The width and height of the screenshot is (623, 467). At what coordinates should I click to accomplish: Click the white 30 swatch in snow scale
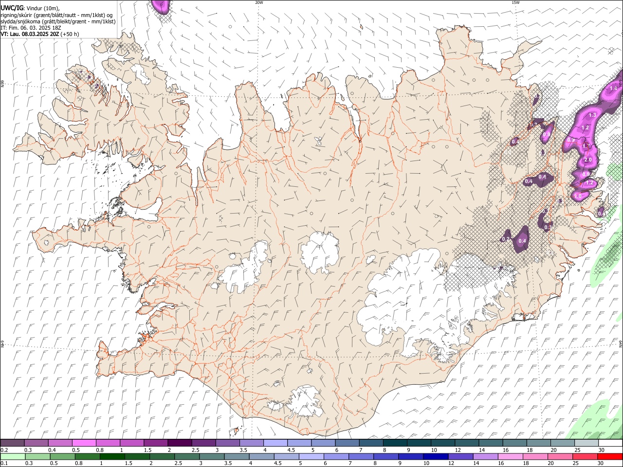[x=610, y=443]
